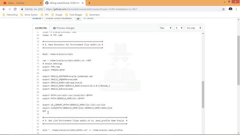Cancel the file edit
This screenshot has height=135, width=240.
(90, 18)
